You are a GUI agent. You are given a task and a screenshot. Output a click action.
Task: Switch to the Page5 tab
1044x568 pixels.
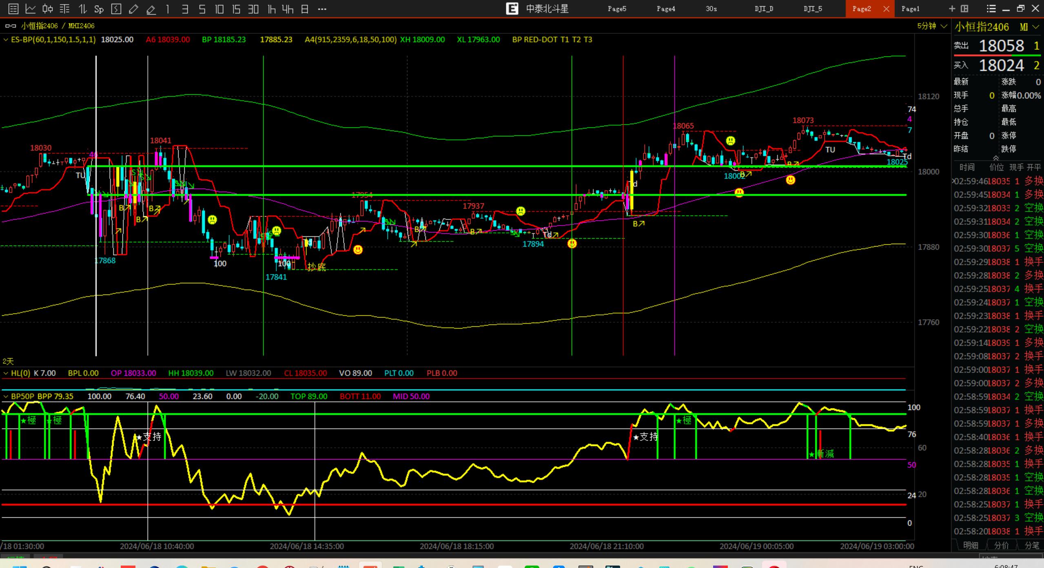tap(617, 9)
